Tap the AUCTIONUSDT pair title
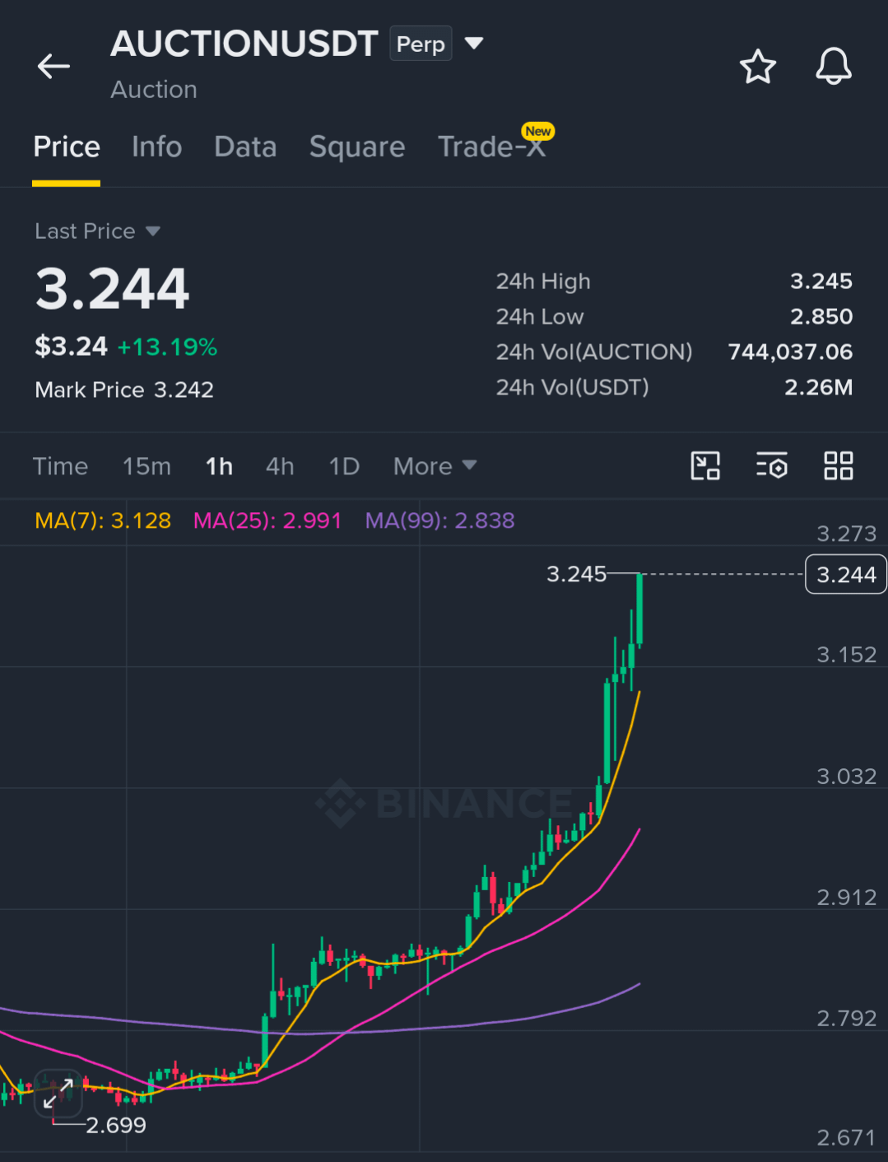The image size is (888, 1162). coord(244,44)
